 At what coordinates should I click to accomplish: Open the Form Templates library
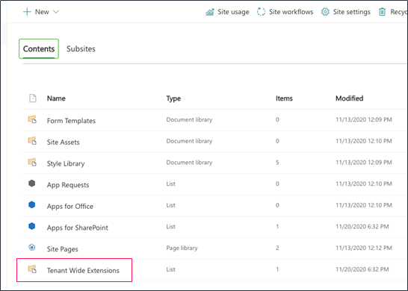coord(71,121)
